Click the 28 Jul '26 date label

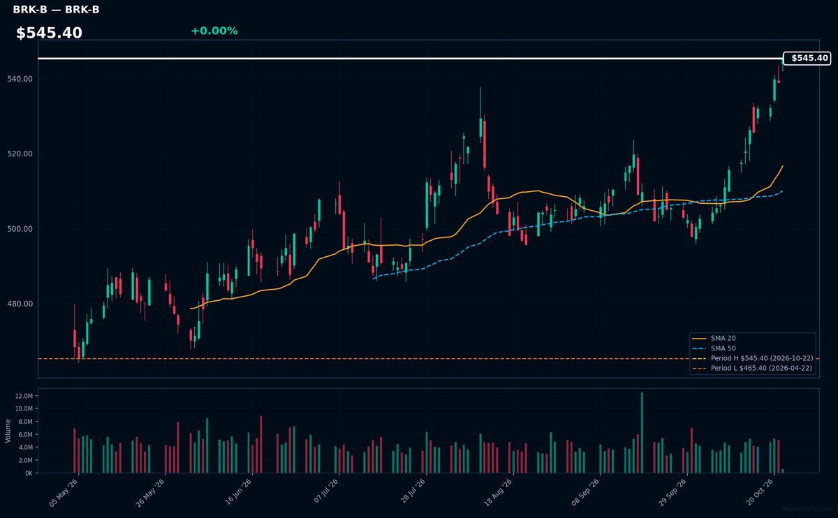tap(412, 492)
